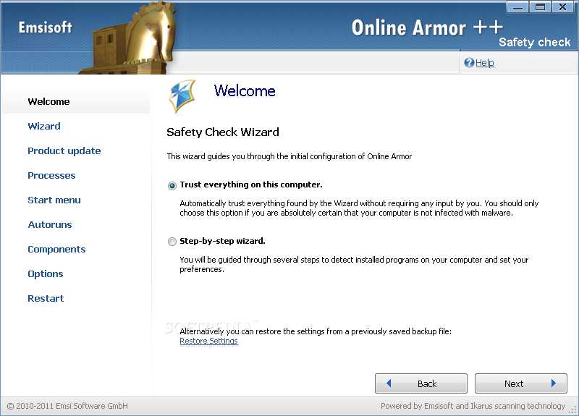Click the Help question mark icon
This screenshot has height=416, width=579.
click(x=469, y=63)
